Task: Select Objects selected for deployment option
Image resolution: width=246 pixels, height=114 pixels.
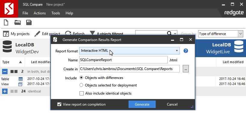Action: pyautogui.click(x=81, y=85)
